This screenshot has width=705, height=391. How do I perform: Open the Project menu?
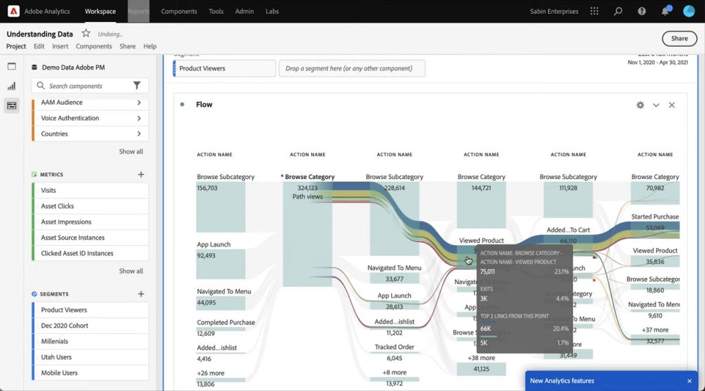(17, 46)
